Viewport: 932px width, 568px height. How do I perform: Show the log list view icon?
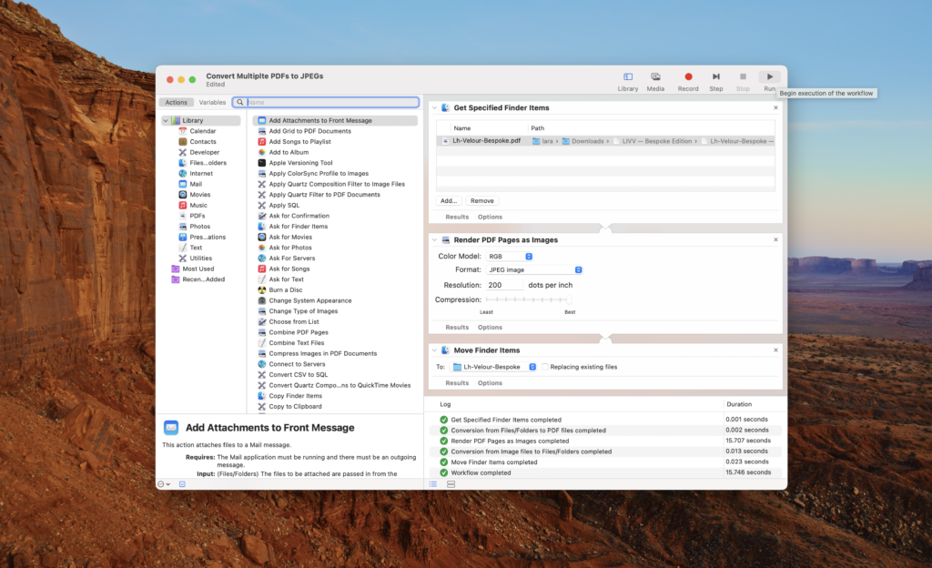[433, 484]
